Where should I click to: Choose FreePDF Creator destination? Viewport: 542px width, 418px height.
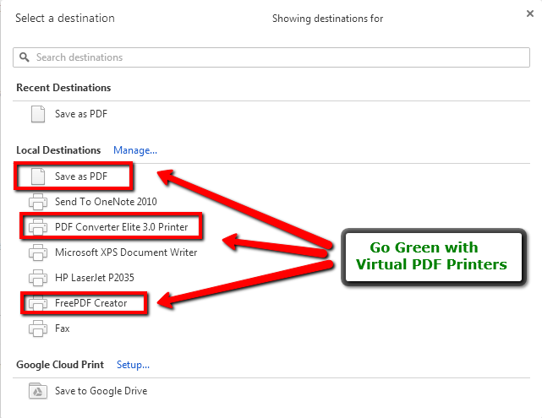pos(91,303)
